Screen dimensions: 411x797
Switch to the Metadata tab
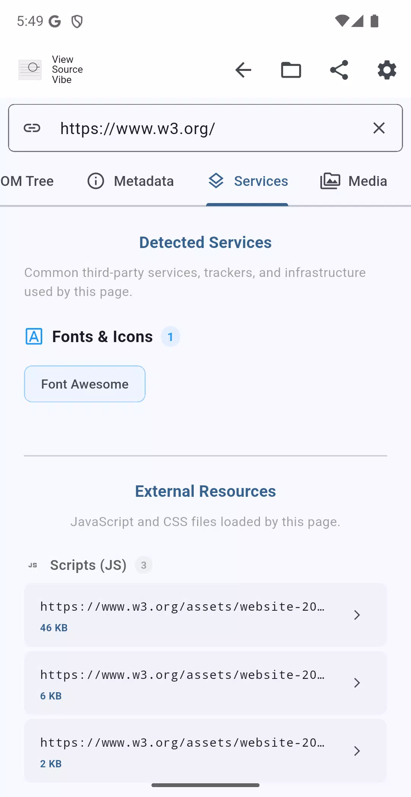point(131,181)
